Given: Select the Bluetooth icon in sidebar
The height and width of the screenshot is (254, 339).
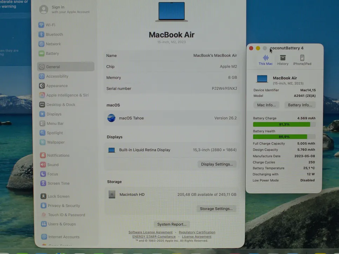Looking at the screenshot, I should point(42,34).
